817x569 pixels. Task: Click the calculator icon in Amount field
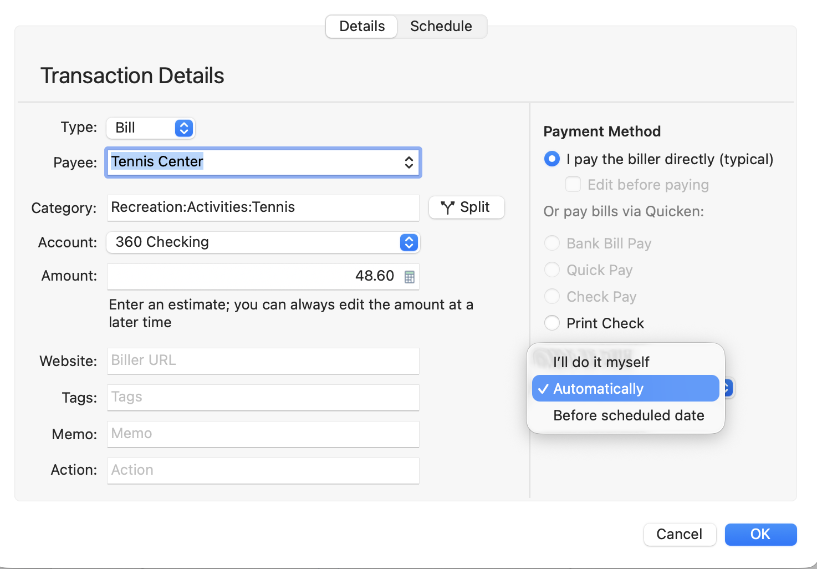pyautogui.click(x=409, y=277)
